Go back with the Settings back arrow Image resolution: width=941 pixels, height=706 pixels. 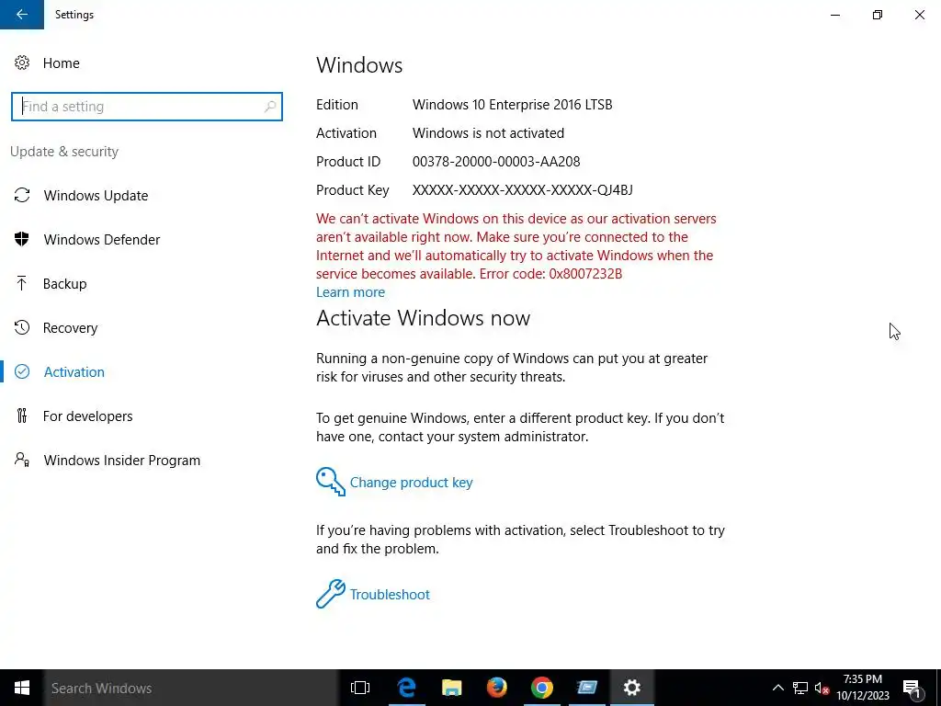tap(22, 15)
